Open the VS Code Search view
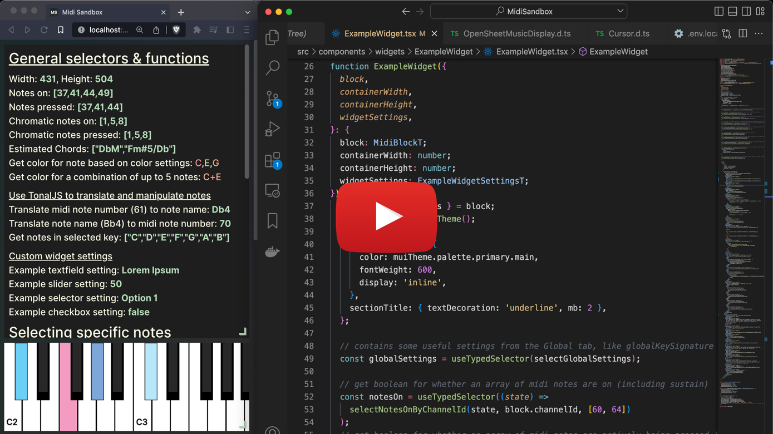This screenshot has height=434, width=773. [x=272, y=68]
